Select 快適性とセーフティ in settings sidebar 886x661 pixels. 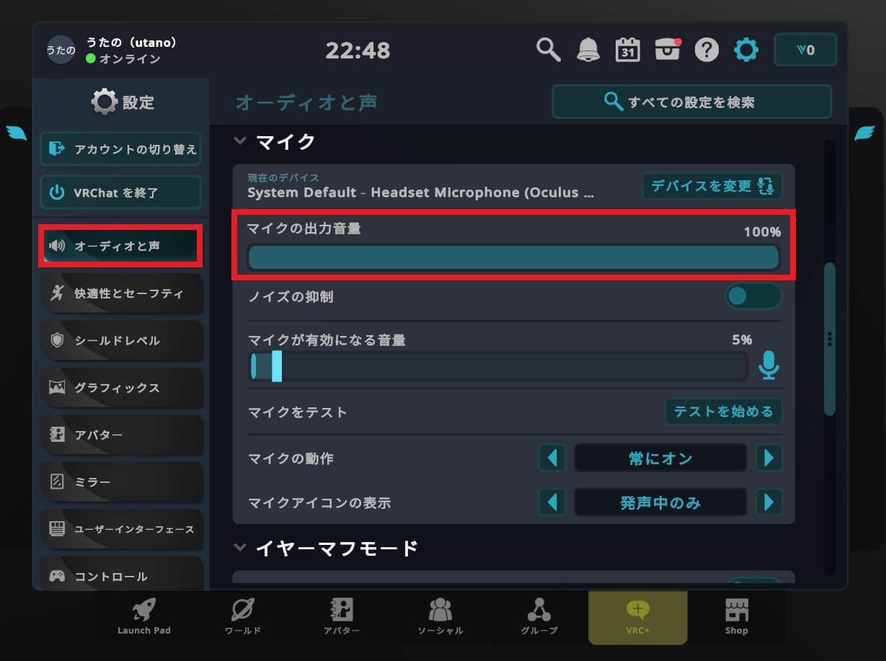pyautogui.click(x=120, y=293)
